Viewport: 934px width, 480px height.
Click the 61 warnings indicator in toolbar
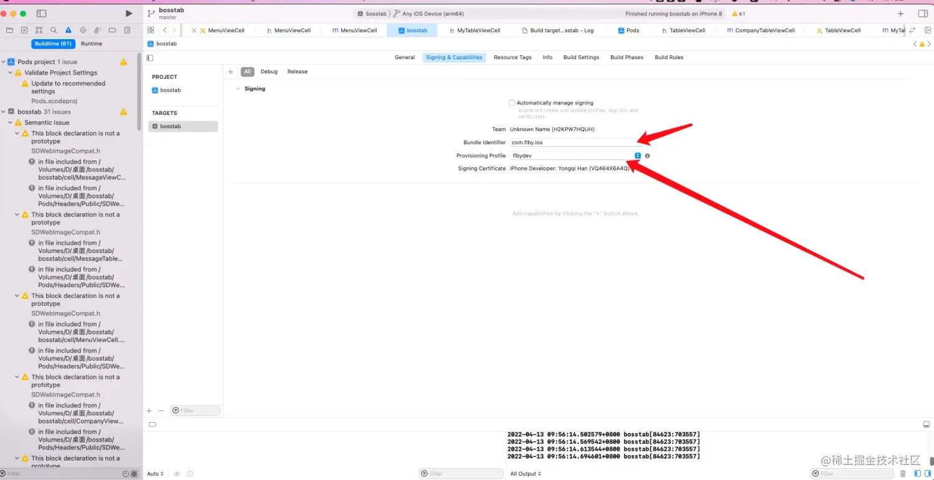point(738,14)
